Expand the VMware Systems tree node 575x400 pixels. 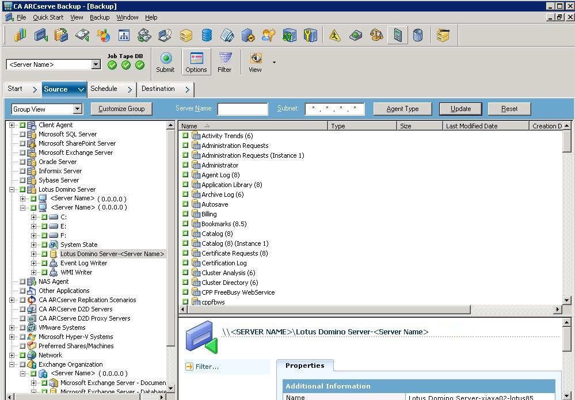pos(12,327)
